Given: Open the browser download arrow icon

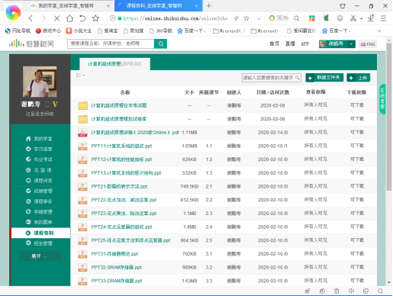Looking at the screenshot, I should pyautogui.click(x=371, y=18).
